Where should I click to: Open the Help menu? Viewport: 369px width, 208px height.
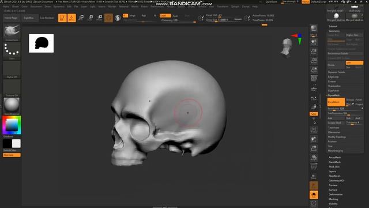pos(255,6)
